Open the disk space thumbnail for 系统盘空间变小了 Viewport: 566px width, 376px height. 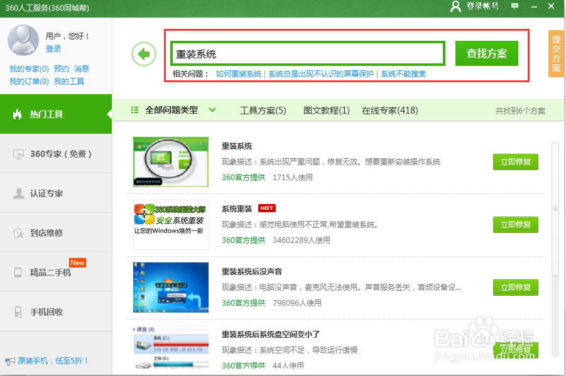pyautogui.click(x=171, y=347)
